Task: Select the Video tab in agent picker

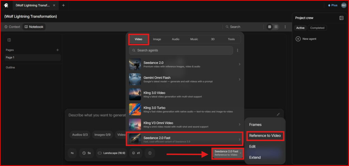Action: coord(138,39)
